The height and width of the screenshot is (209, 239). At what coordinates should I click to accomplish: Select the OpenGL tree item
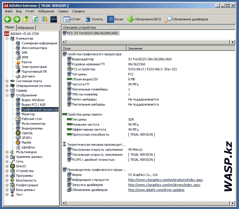tap(27, 133)
